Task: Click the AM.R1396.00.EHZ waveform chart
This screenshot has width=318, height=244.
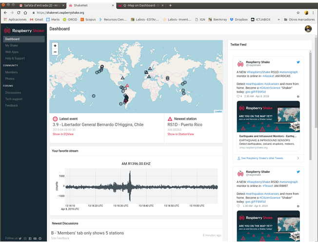Action: pos(141,186)
